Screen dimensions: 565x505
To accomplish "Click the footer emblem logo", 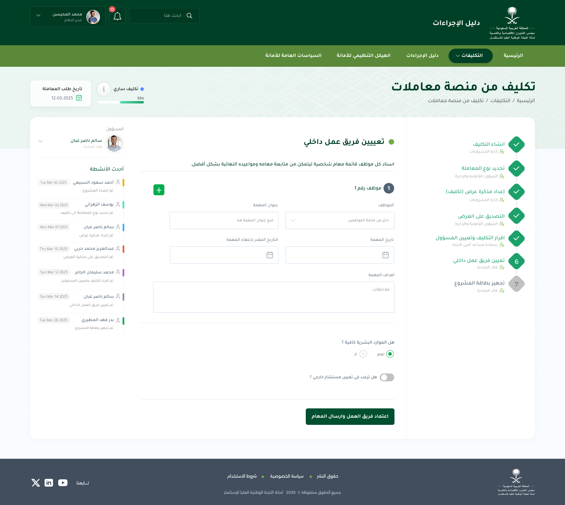I will 516,482.
